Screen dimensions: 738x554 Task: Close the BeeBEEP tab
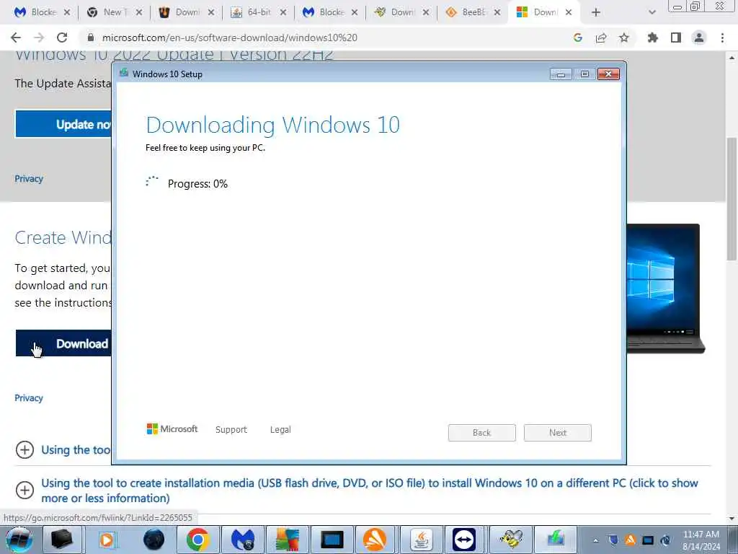tap(497, 12)
